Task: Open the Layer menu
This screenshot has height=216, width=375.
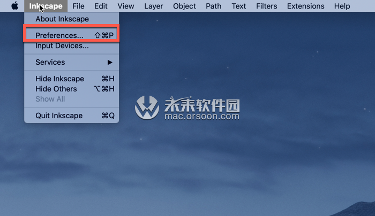Action: [154, 6]
